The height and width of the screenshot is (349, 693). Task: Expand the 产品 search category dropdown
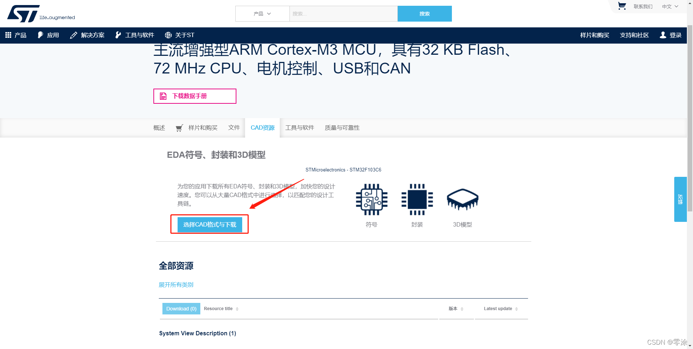coord(262,14)
